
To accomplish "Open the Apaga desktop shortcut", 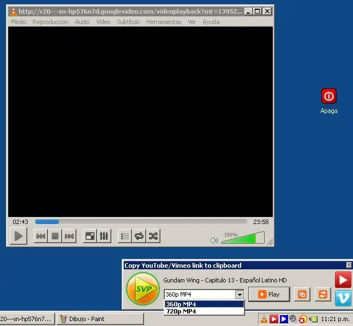I will click(328, 101).
